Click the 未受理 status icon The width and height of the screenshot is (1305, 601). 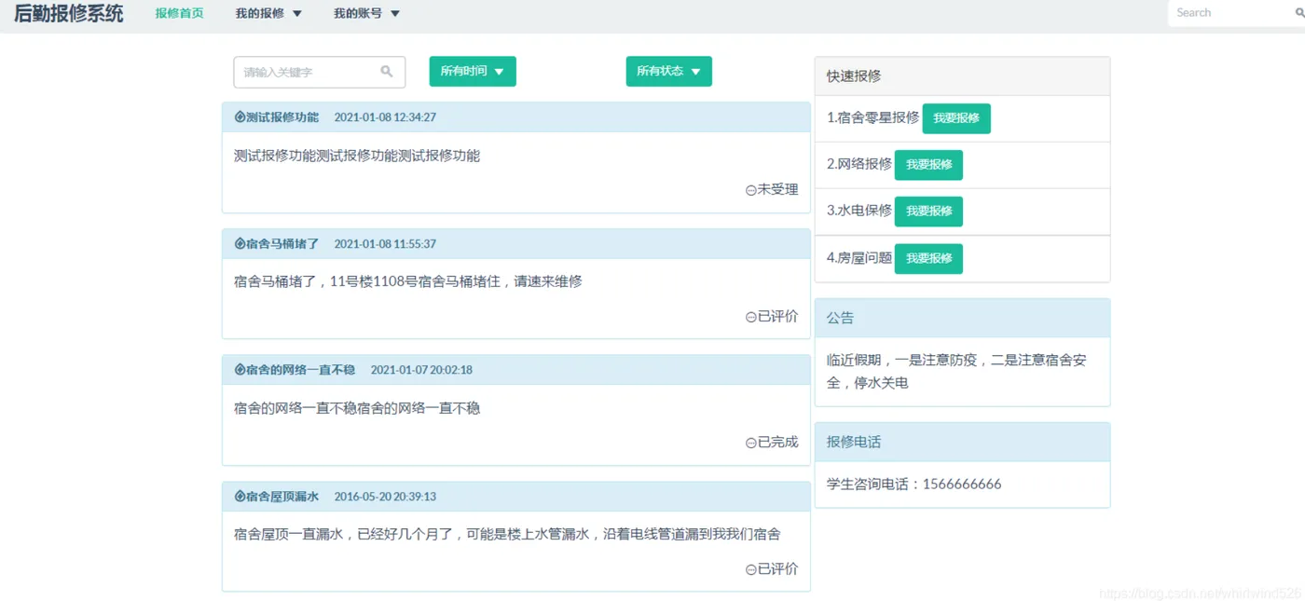[x=751, y=190]
